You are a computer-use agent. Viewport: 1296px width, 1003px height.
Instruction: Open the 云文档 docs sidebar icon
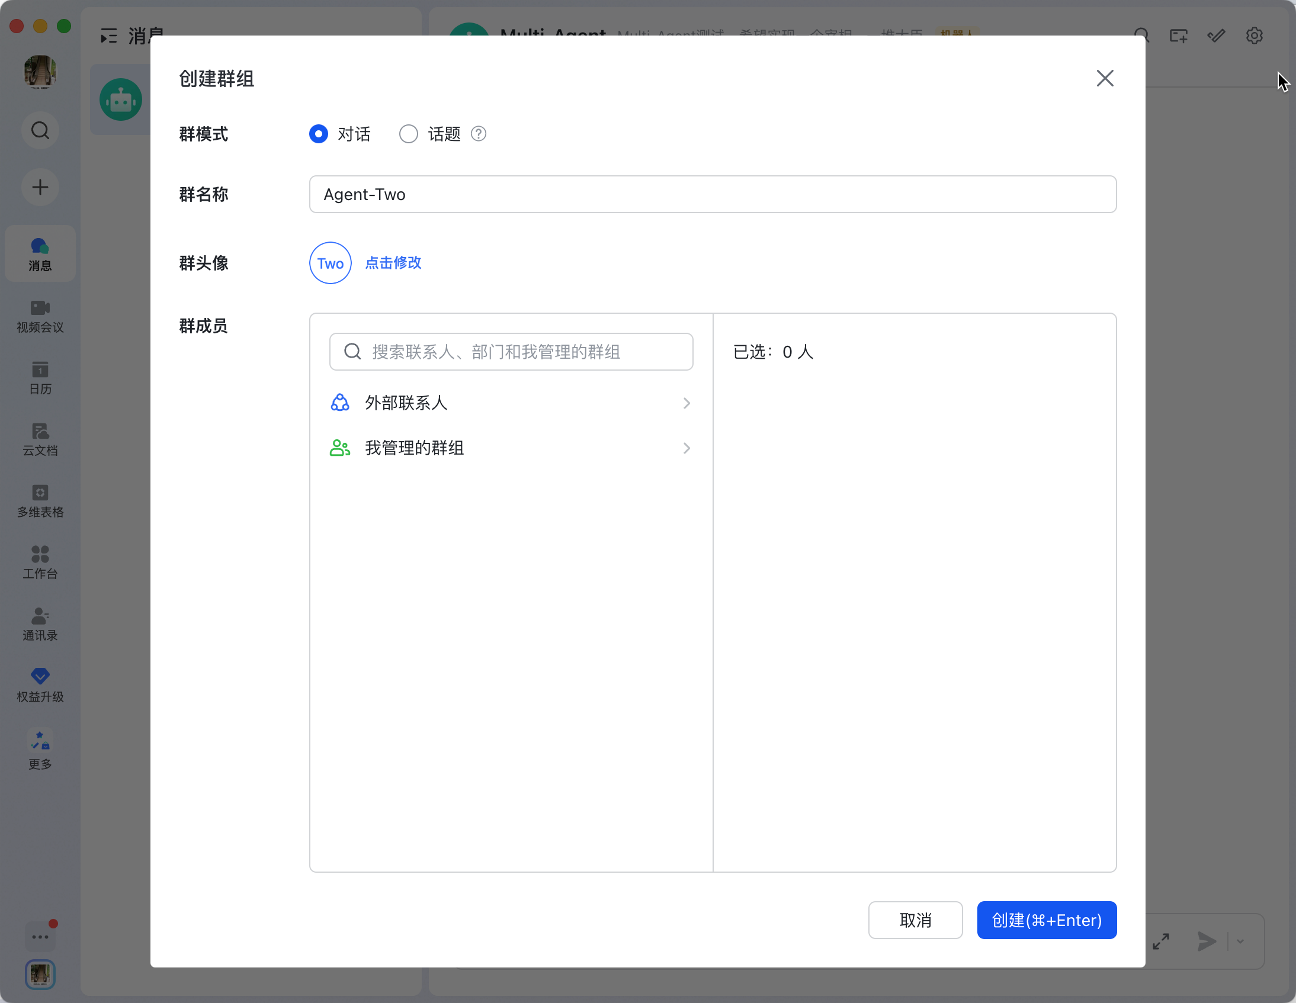(39, 439)
